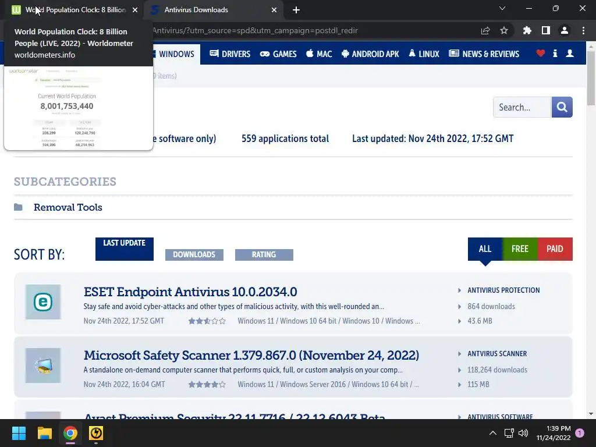Click the red heart favorites icon

pos(541,54)
